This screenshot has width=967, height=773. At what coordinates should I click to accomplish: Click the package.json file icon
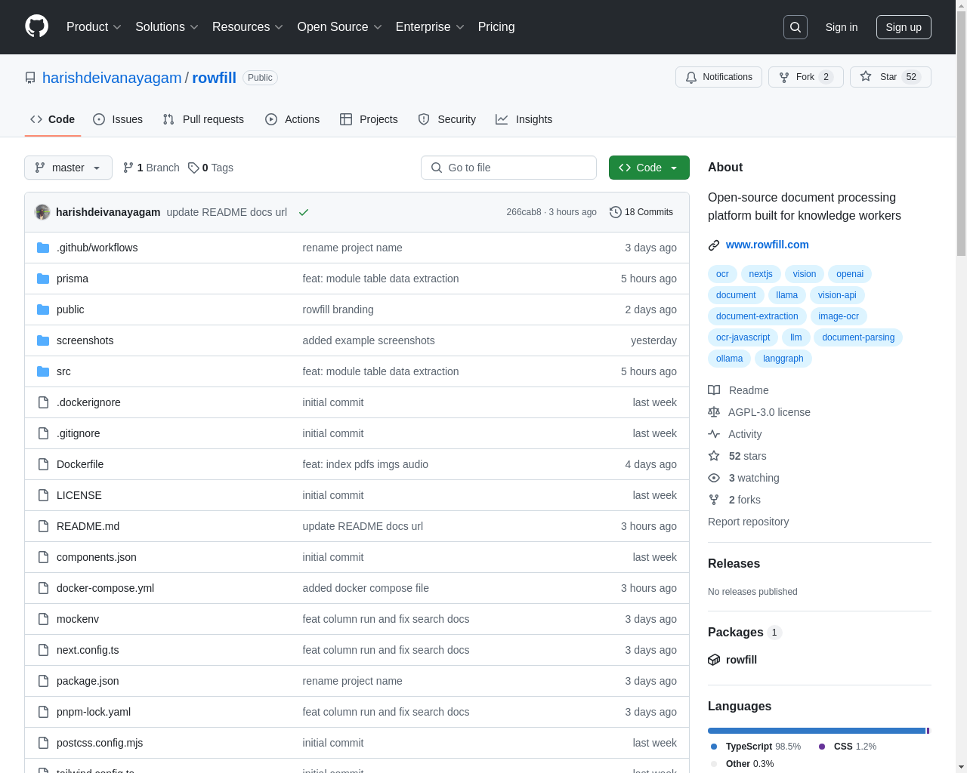point(43,681)
